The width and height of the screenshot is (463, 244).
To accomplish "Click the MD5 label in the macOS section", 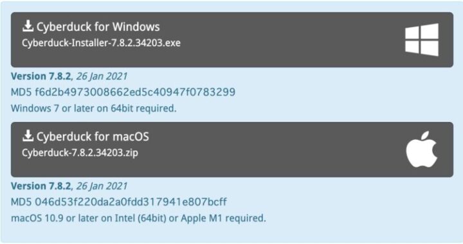I will point(21,202).
